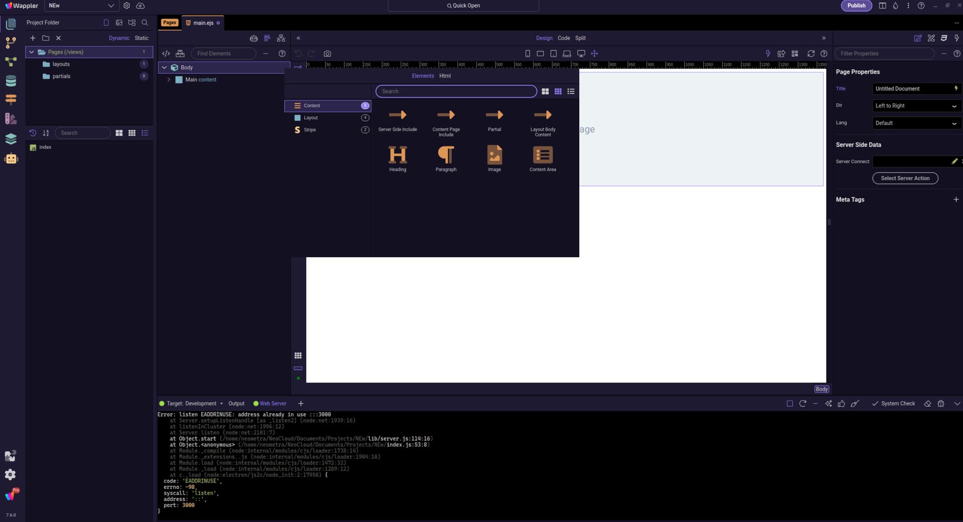Switch to Static pages mode
Viewport: 963px width, 522px height.
[x=141, y=38]
